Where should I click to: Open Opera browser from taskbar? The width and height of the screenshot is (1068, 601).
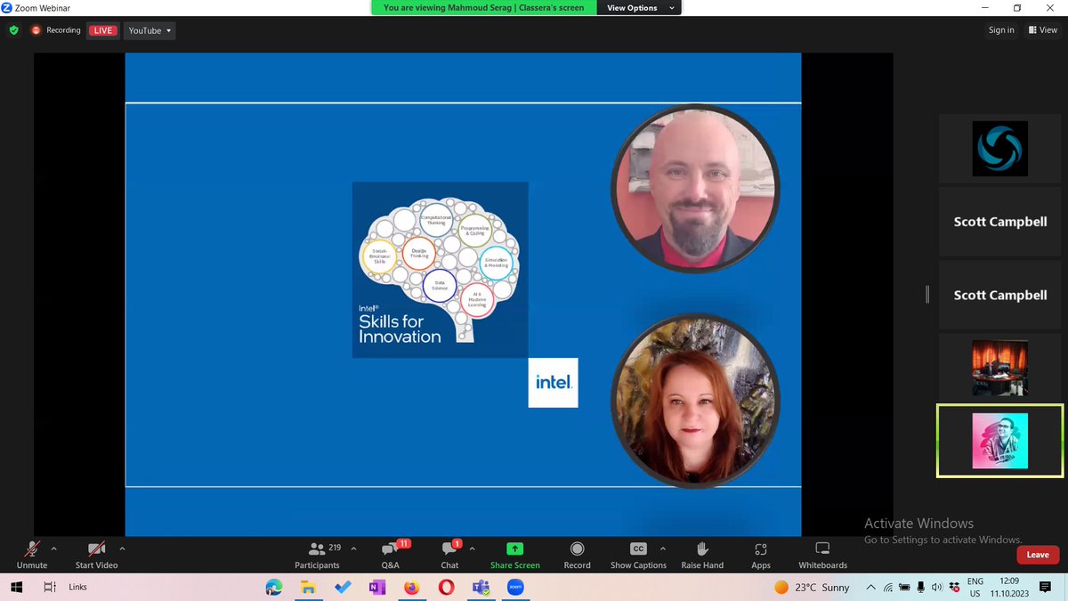click(x=446, y=588)
